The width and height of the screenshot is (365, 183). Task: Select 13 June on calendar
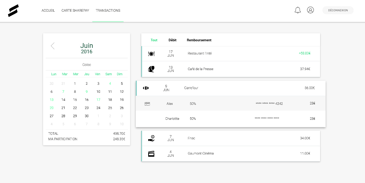51,100
